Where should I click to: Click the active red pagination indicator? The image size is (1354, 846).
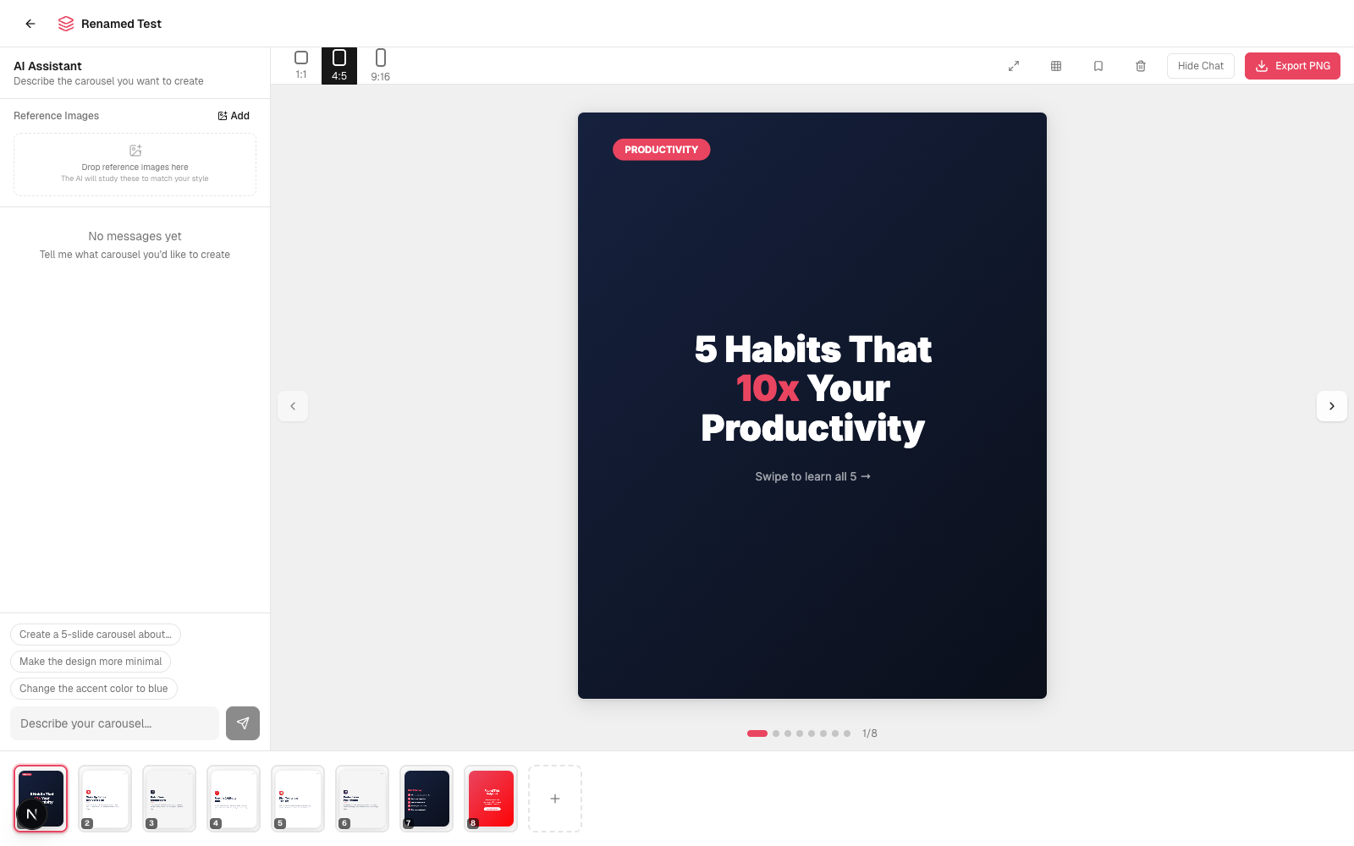click(x=757, y=733)
